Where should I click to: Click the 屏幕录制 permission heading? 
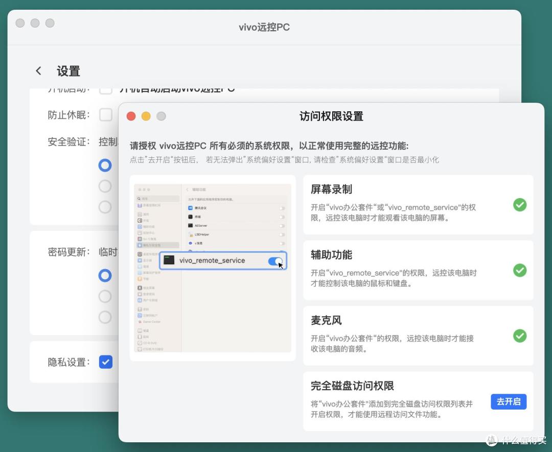(x=331, y=189)
